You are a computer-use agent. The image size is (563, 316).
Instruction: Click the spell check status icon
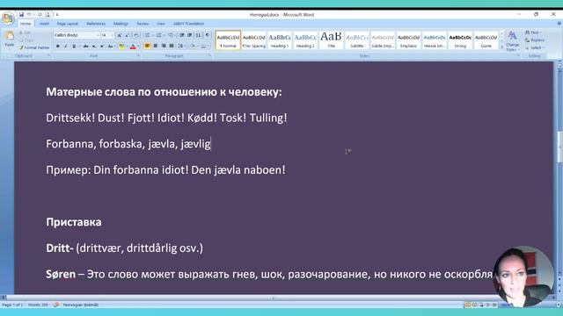tap(55, 305)
